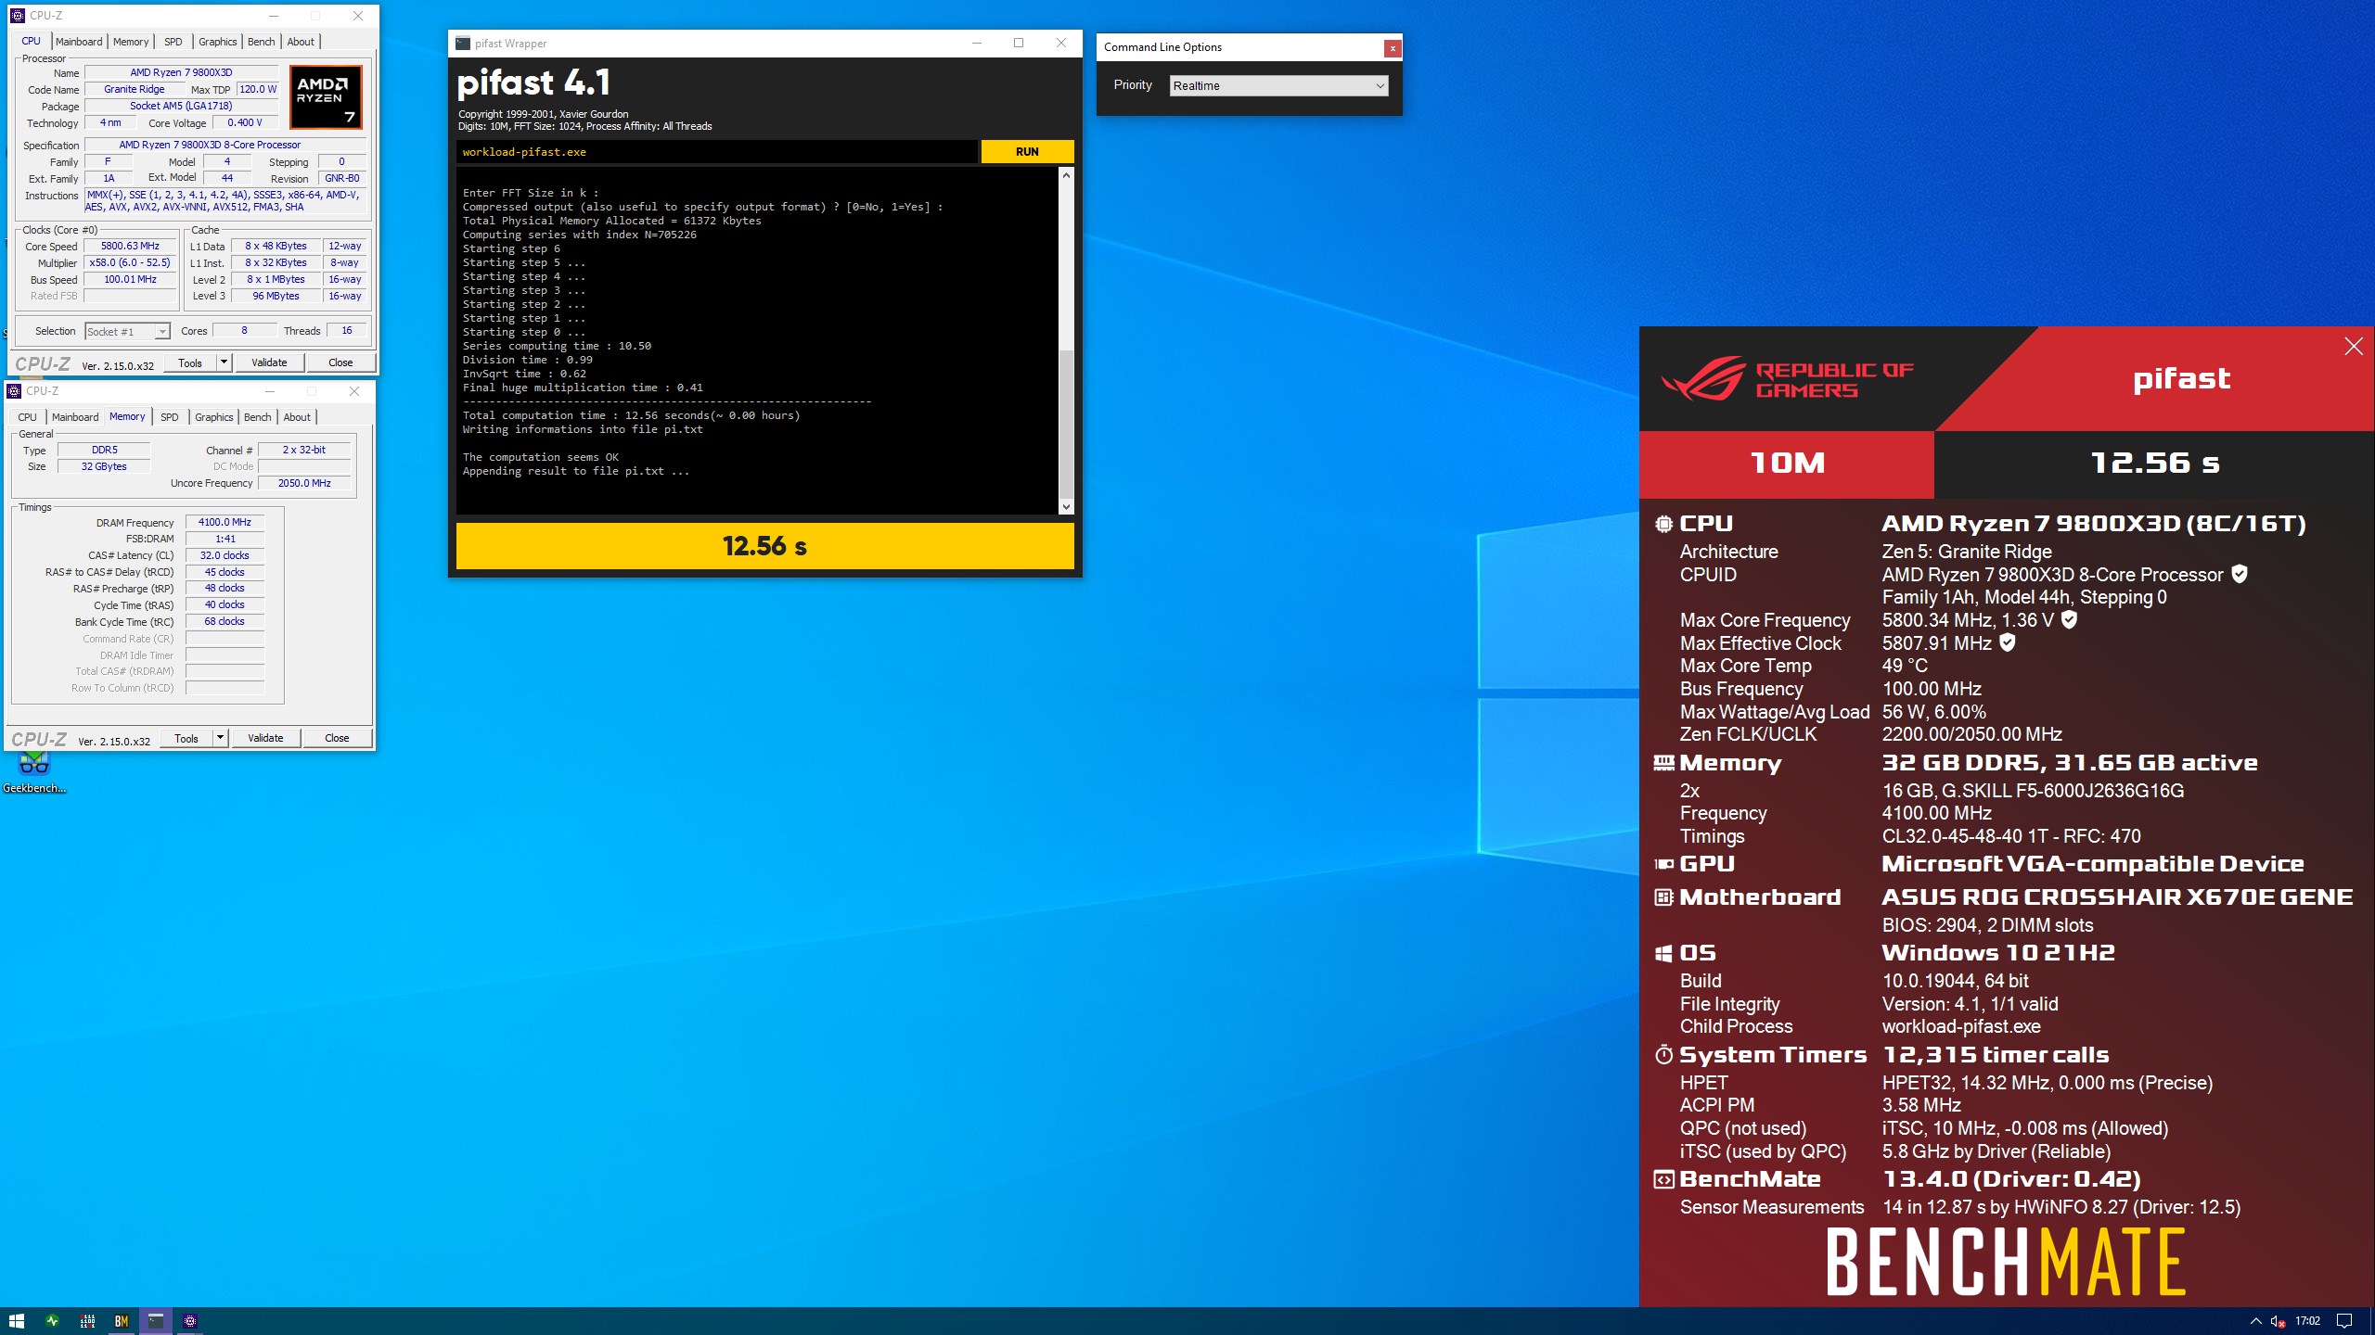Click the OS Windows icon in BenchMate
The image size is (2375, 1335).
1664,953
